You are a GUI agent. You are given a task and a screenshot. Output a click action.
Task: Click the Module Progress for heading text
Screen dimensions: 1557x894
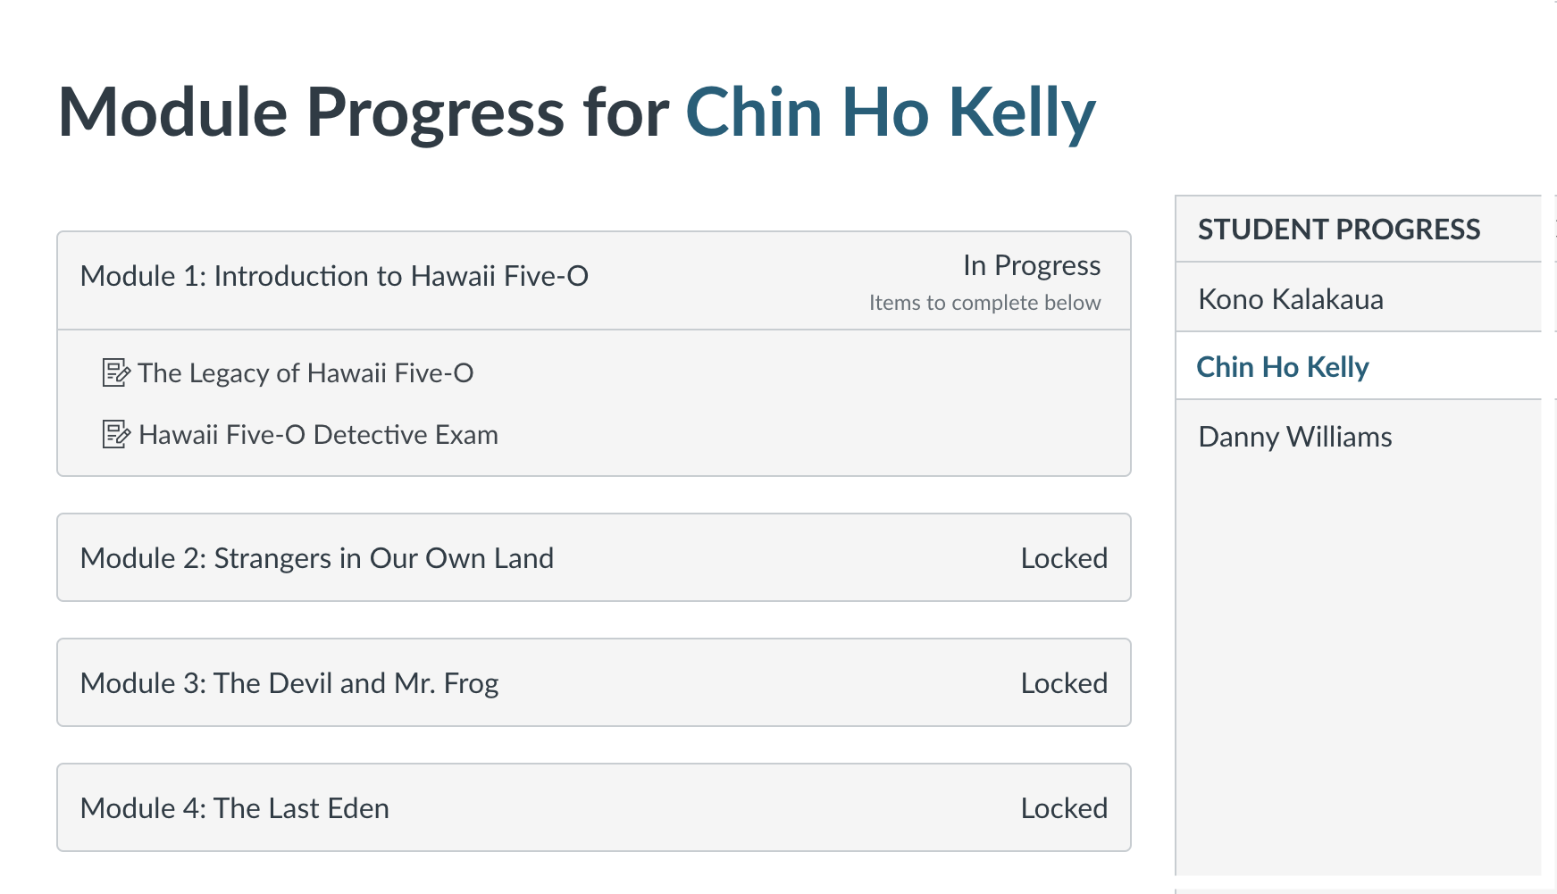point(364,113)
